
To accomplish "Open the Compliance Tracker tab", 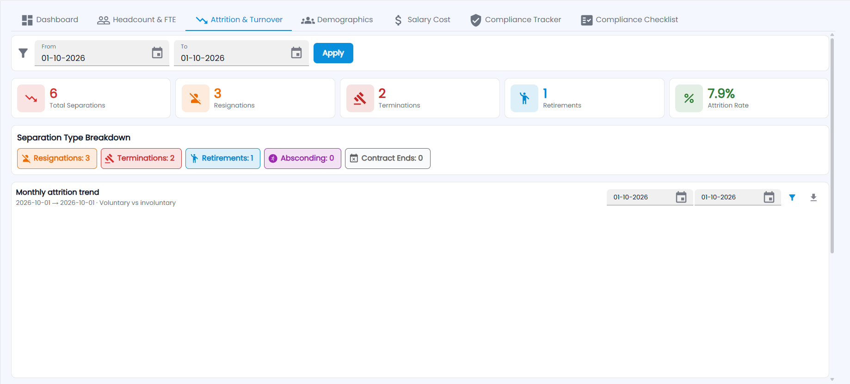I will (516, 20).
